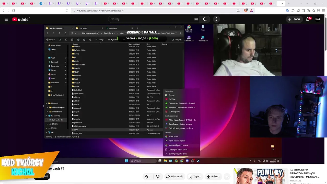Click the Explorer cut scissors icon in the video
This screenshot has height=184, width=327.
click(x=60, y=40)
